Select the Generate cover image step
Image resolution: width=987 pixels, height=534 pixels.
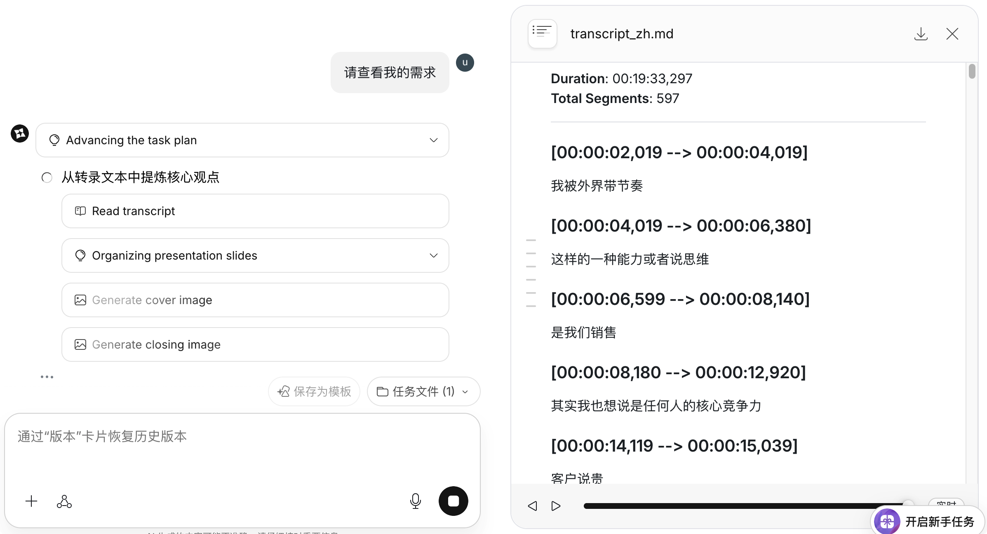coord(255,300)
